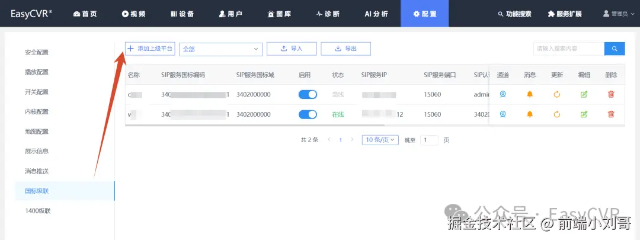Image resolution: width=640 pixels, height=240 pixels.
Task: Disable the switch in the 在线 row
Action: pos(308,114)
